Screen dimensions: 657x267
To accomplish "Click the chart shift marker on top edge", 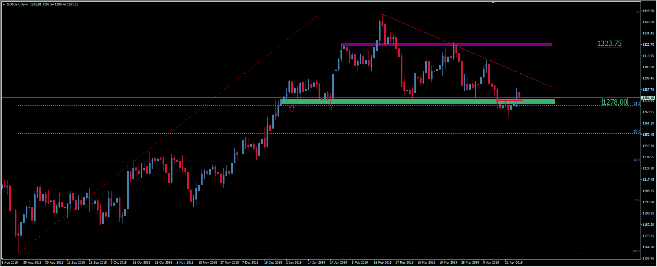I will point(493,2).
